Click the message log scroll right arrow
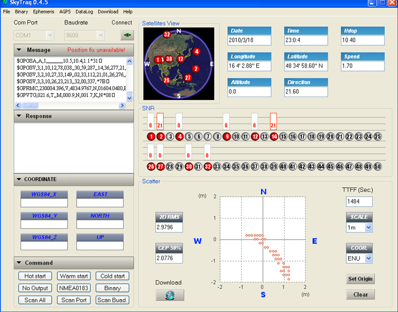 (x=122, y=105)
